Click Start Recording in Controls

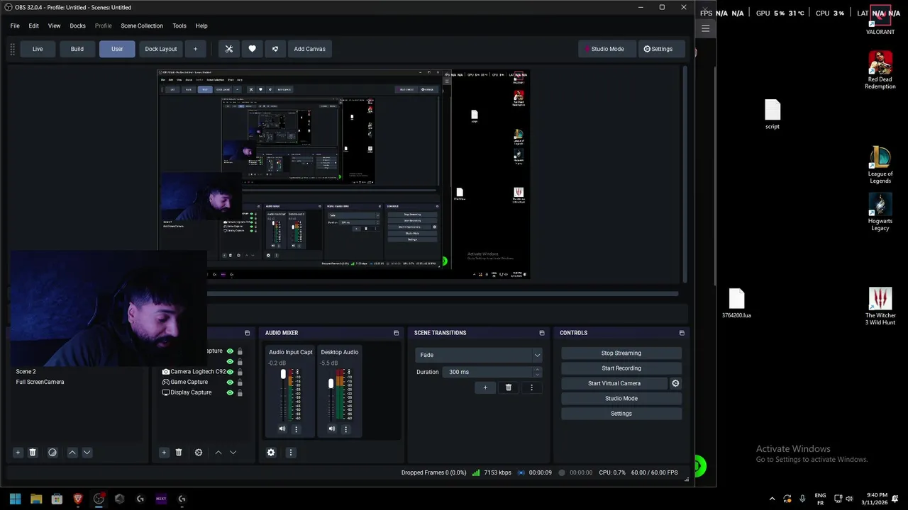[x=621, y=368]
